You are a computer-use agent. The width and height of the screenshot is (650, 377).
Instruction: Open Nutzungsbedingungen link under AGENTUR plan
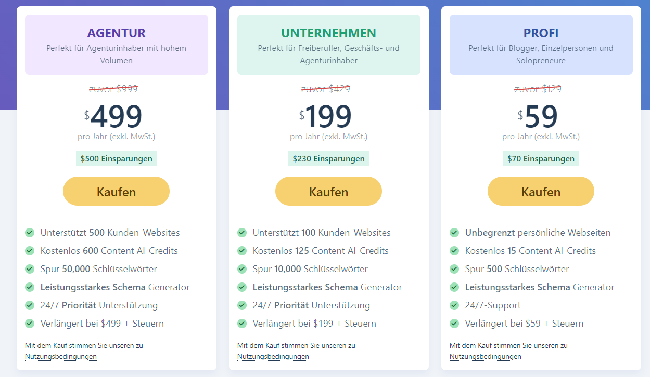click(x=60, y=356)
